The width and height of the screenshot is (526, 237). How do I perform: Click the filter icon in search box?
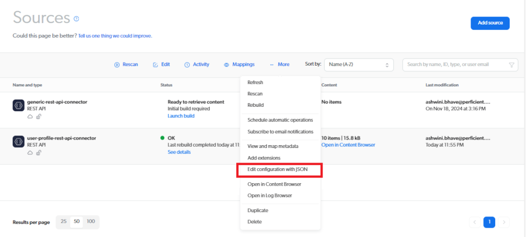point(511,65)
